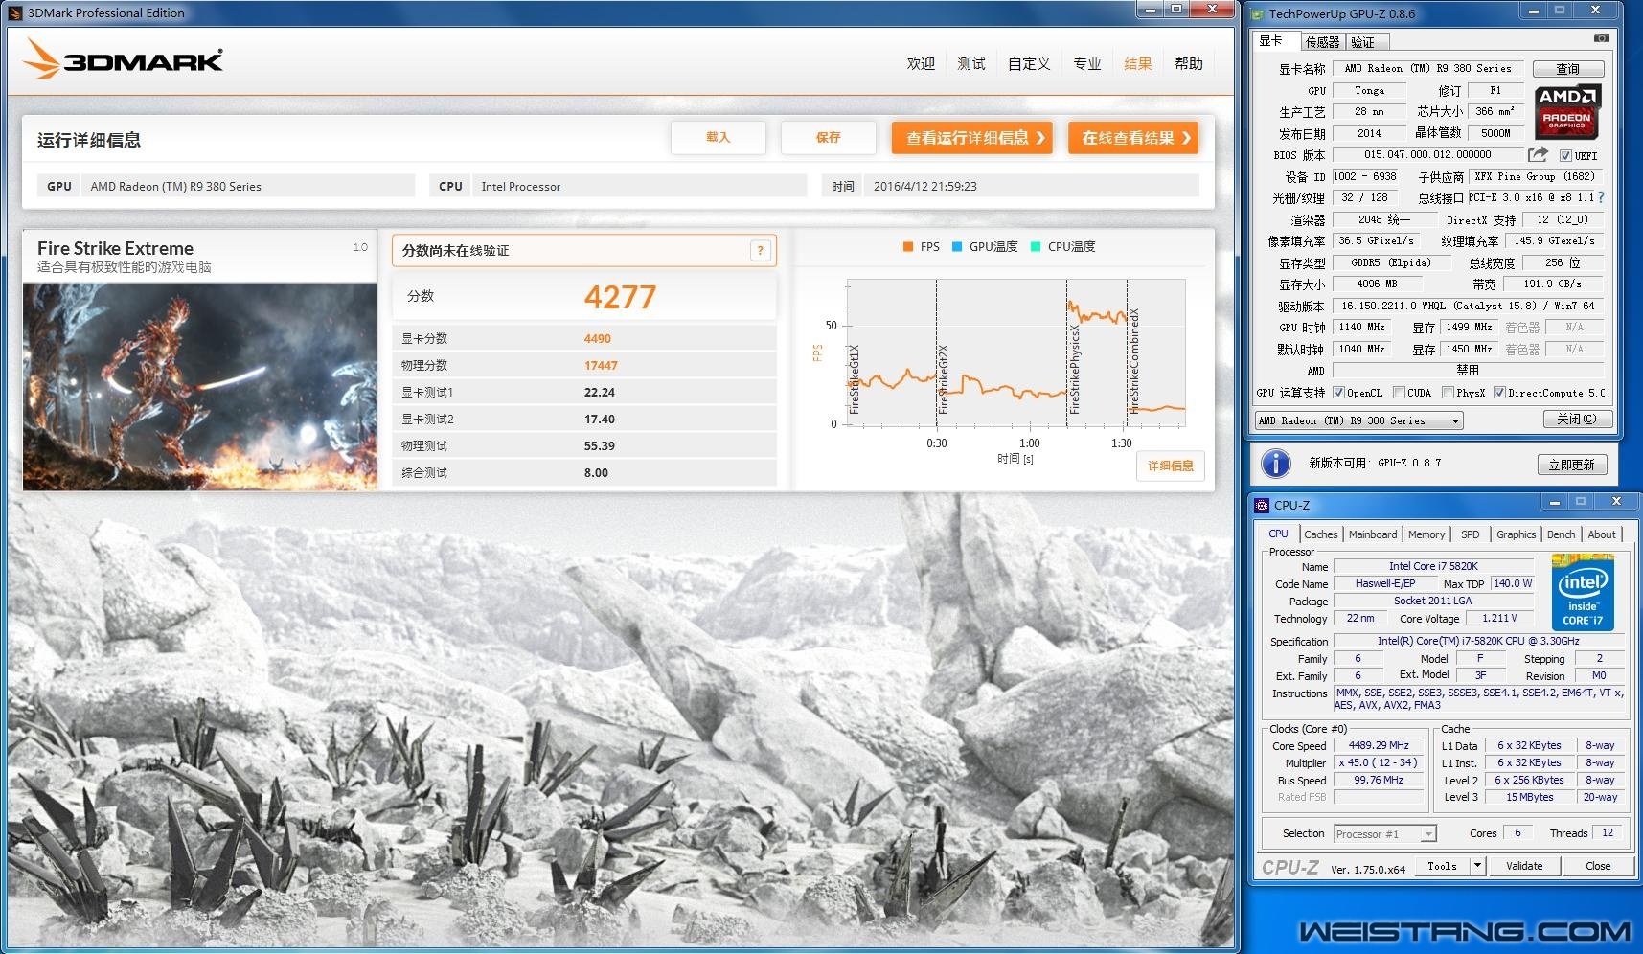Open the 自定义 (Custom) menu in 3DMark
Screen dimensions: 1643x954
pos(1029,63)
